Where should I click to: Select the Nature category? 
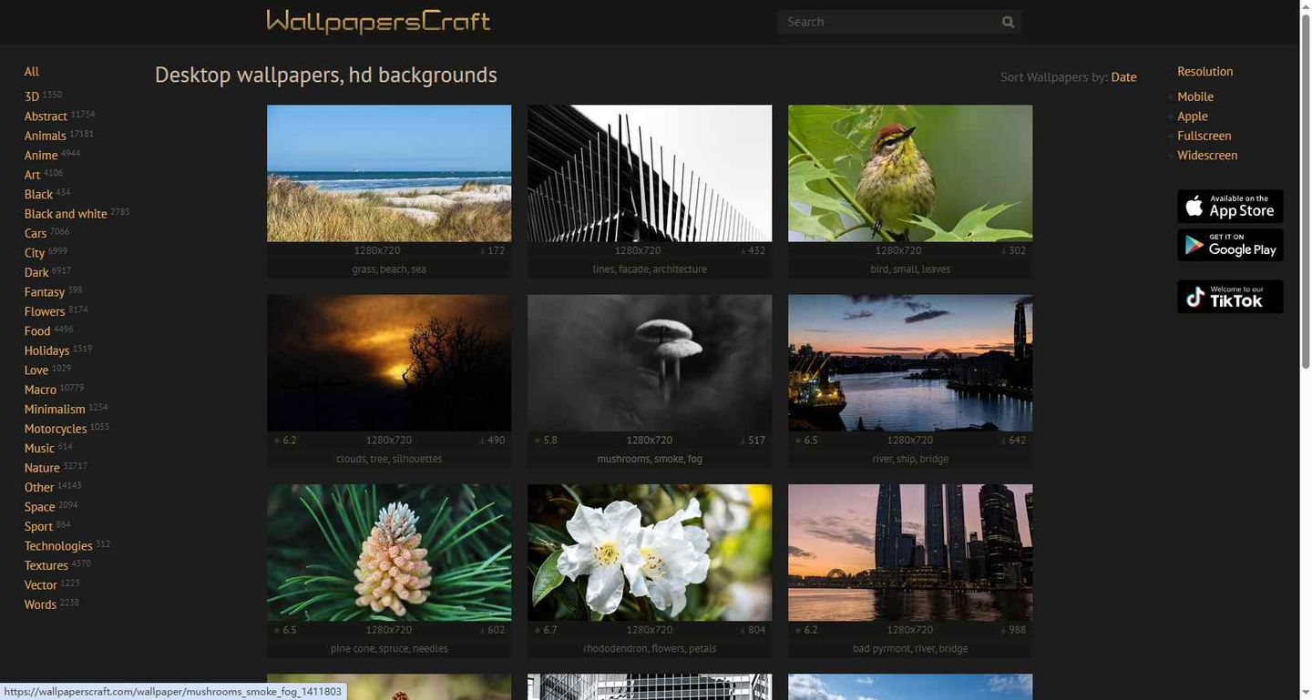[x=42, y=468]
